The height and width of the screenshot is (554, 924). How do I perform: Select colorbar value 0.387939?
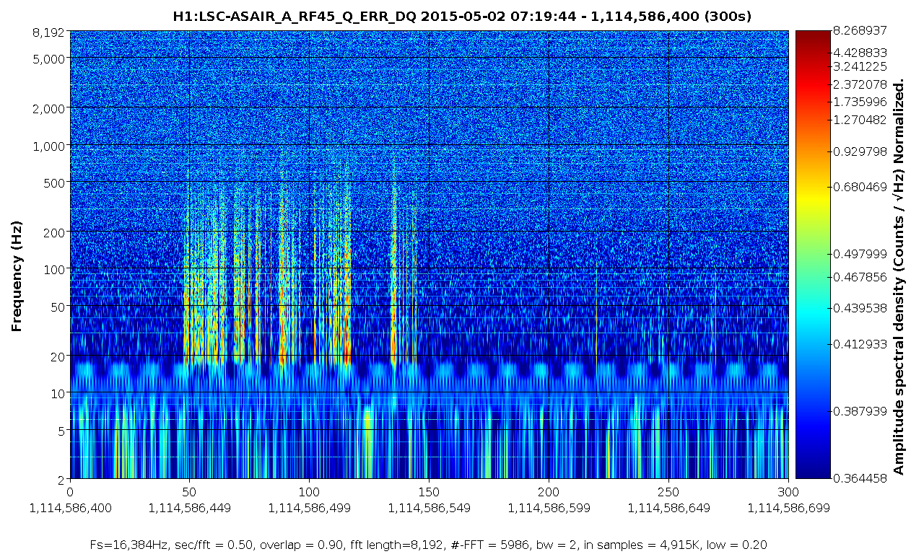(859, 411)
